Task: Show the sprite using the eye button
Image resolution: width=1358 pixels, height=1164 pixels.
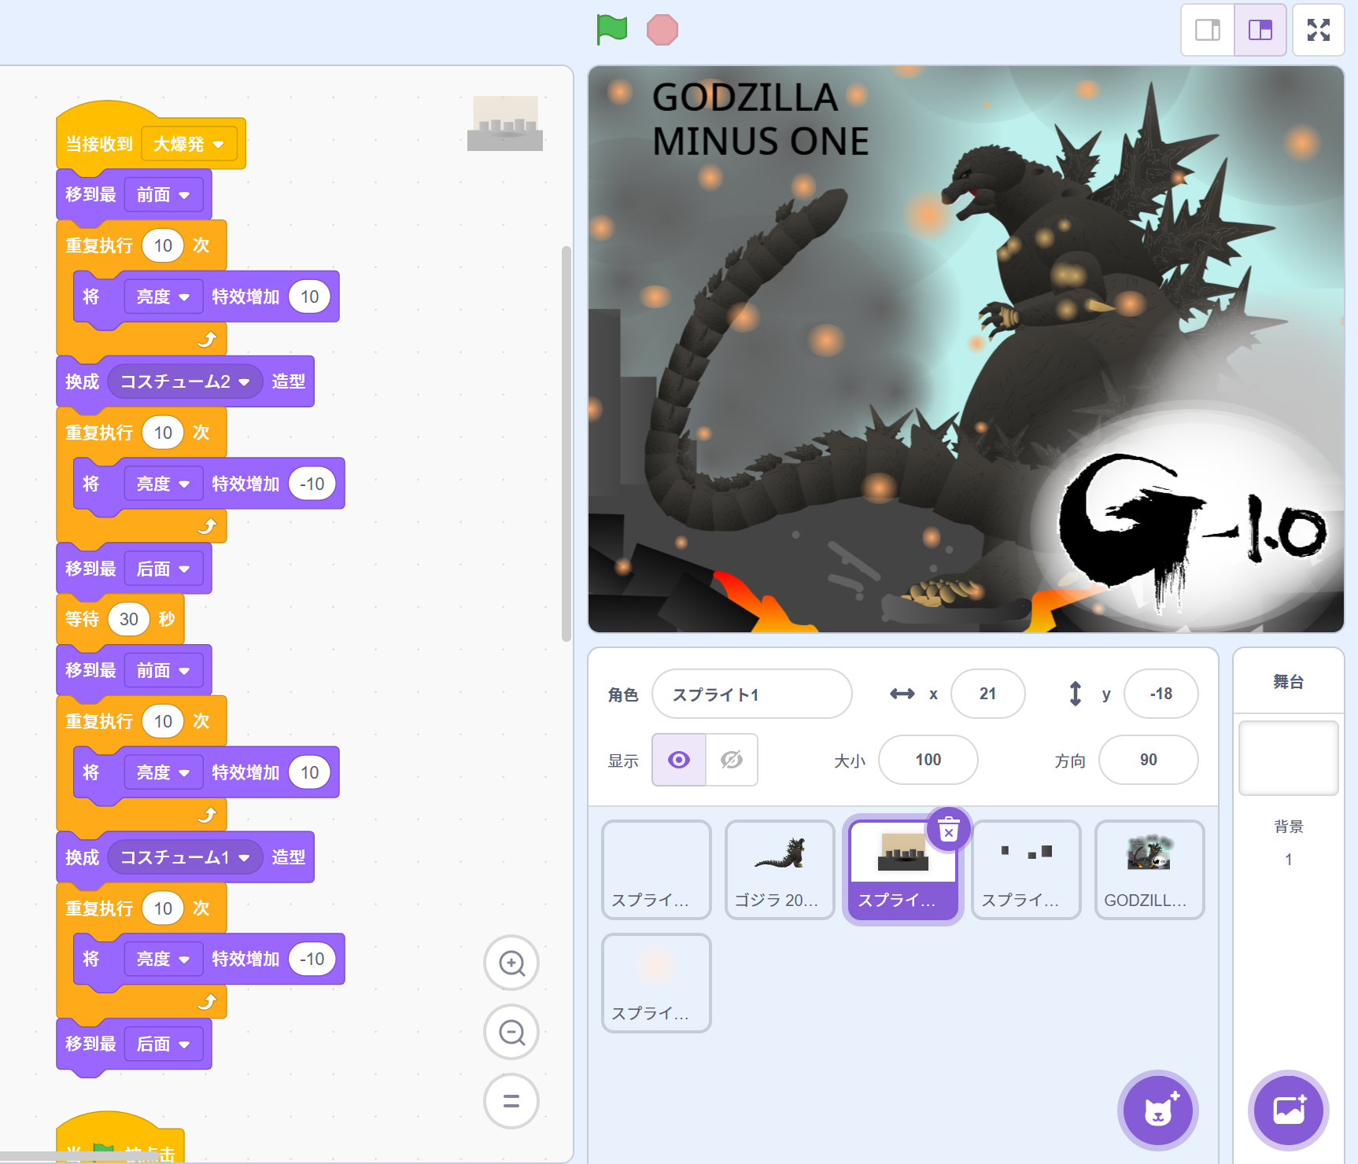Action: coord(679,760)
